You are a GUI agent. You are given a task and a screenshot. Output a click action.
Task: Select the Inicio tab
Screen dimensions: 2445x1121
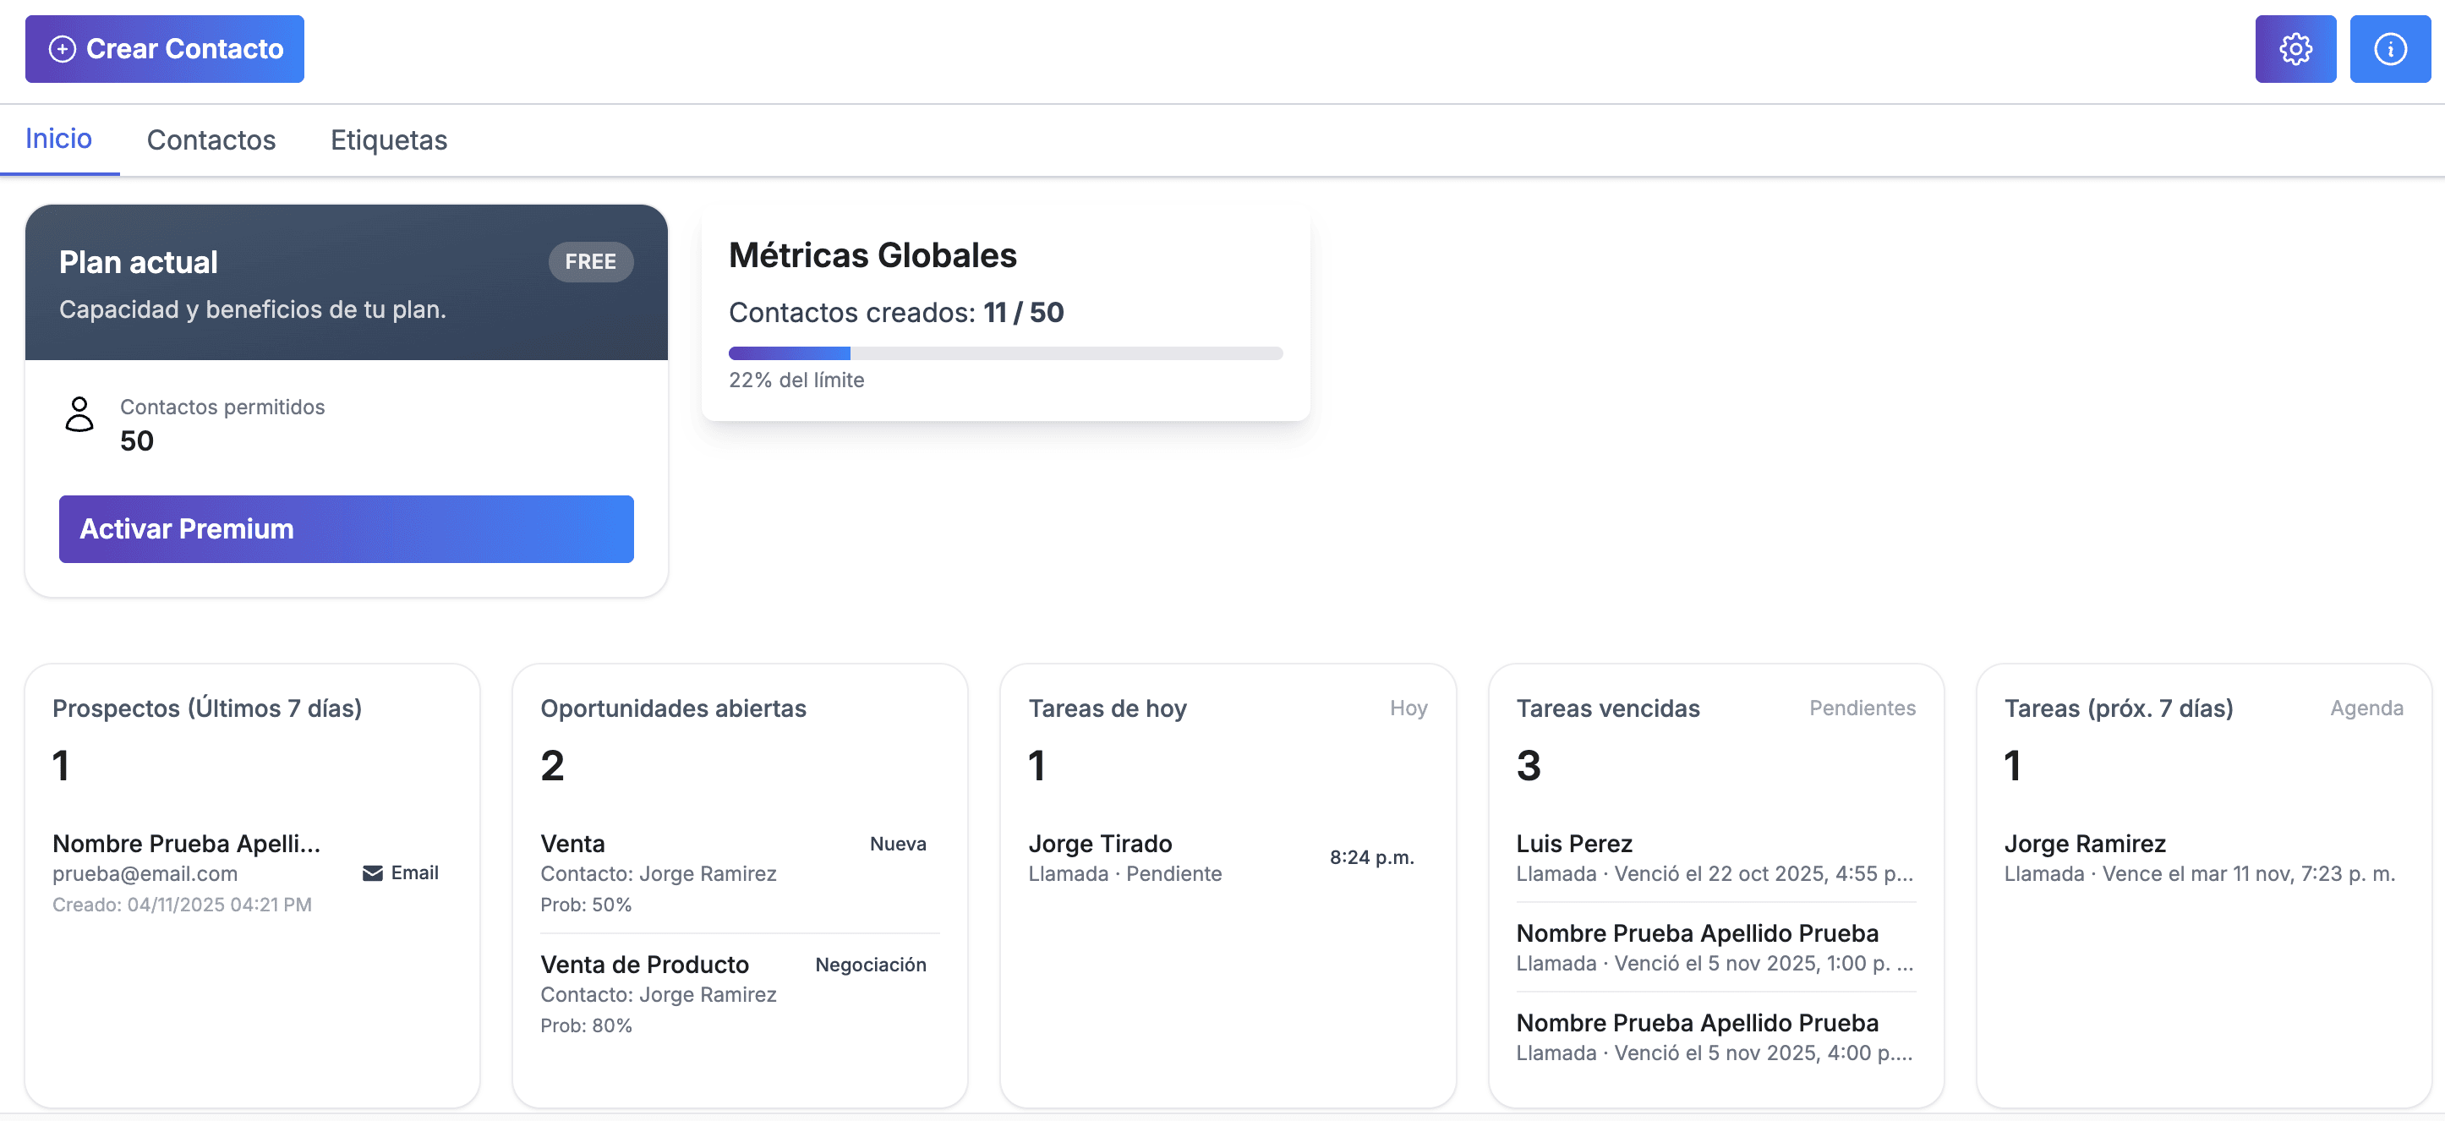[57, 138]
